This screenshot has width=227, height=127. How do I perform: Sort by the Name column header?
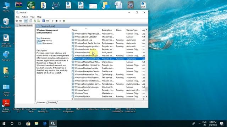click(x=86, y=30)
